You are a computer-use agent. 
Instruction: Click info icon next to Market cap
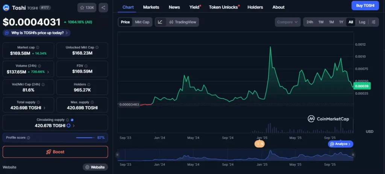[38, 47]
